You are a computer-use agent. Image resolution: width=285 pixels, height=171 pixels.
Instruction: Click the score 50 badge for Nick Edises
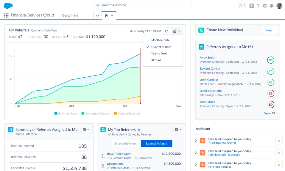tap(271, 105)
